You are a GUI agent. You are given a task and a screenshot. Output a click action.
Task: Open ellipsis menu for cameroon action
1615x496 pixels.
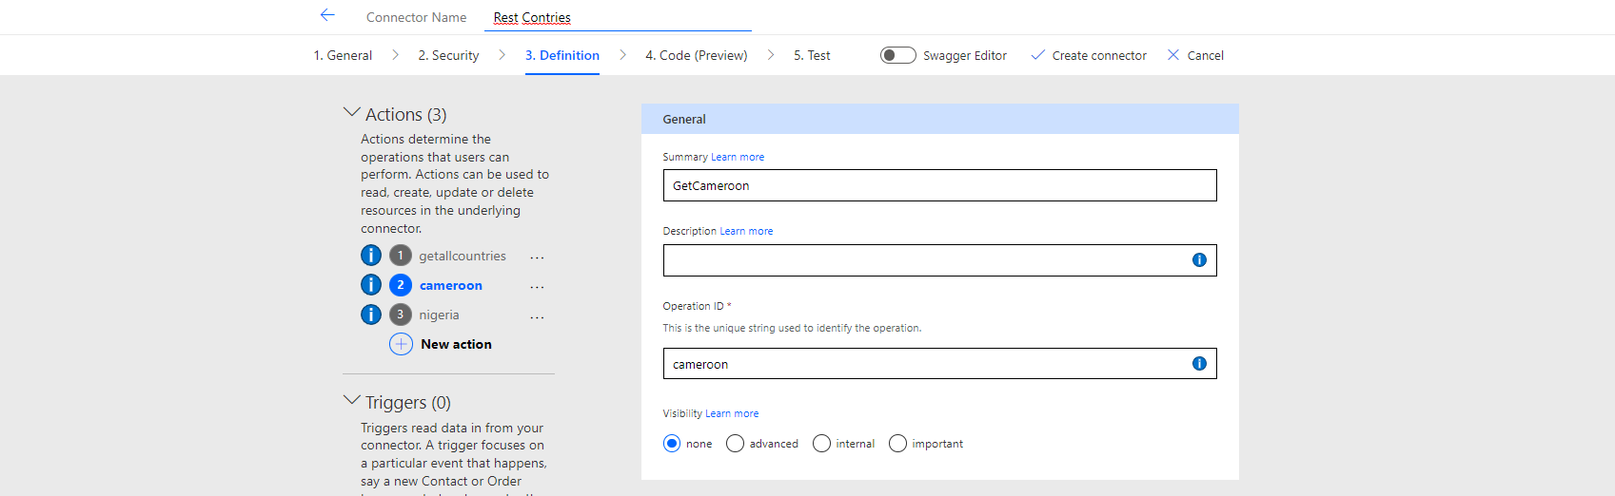(537, 286)
